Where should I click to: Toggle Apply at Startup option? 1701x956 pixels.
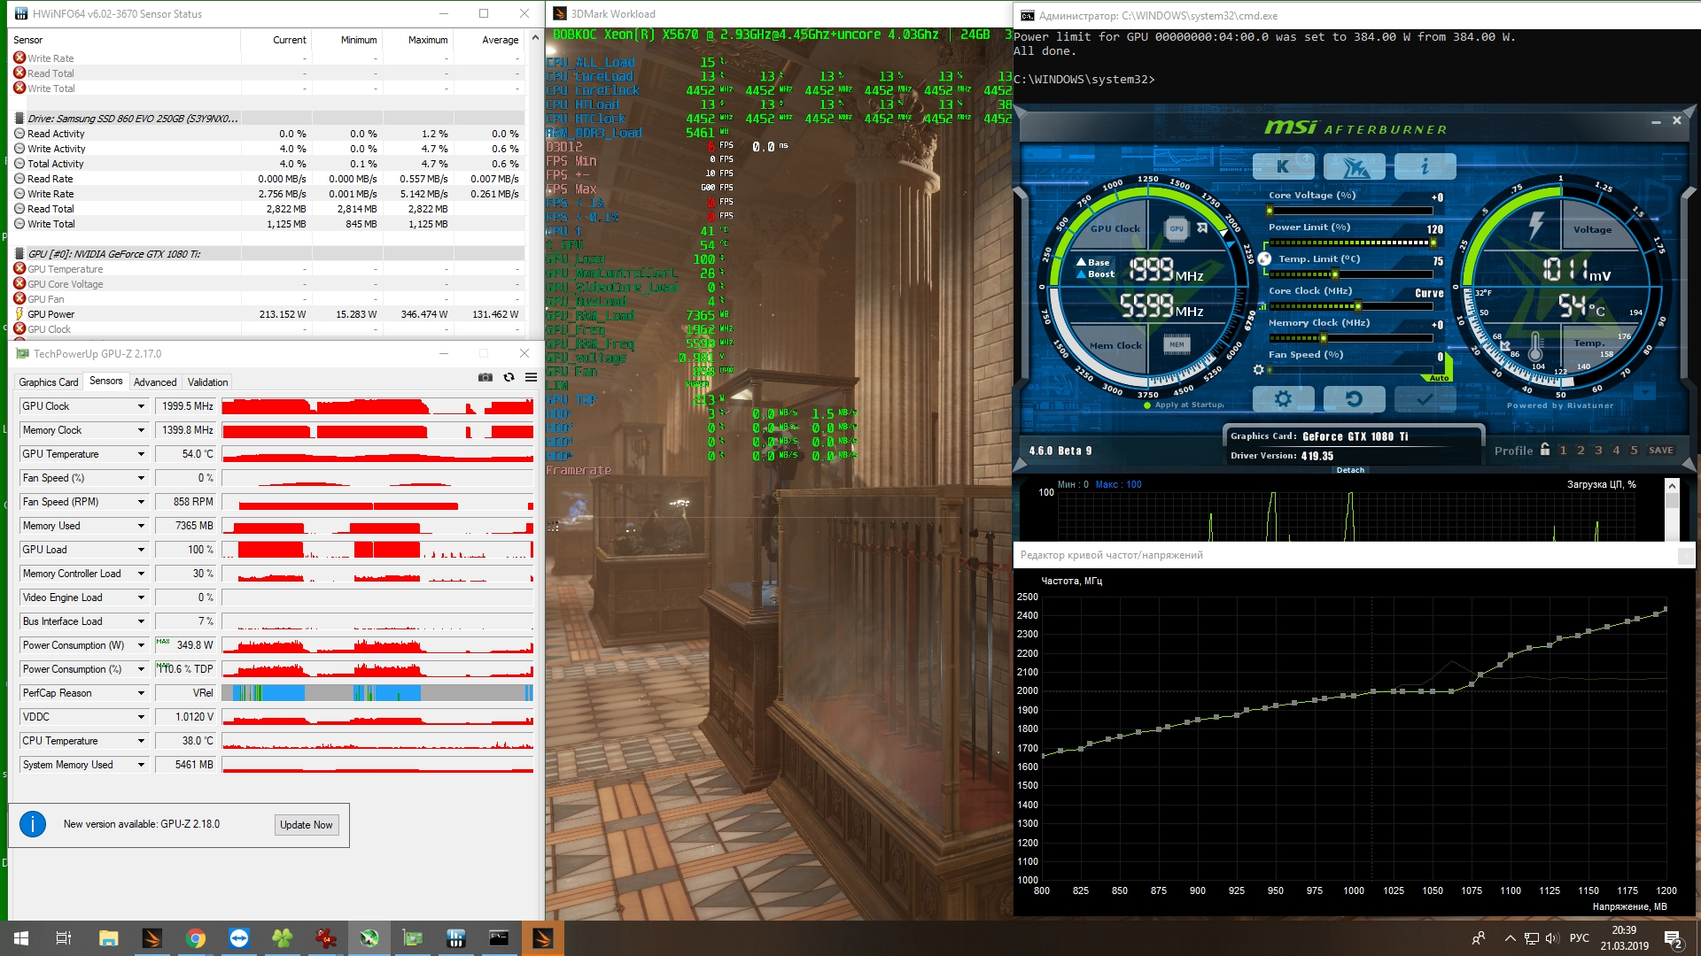[1148, 405]
